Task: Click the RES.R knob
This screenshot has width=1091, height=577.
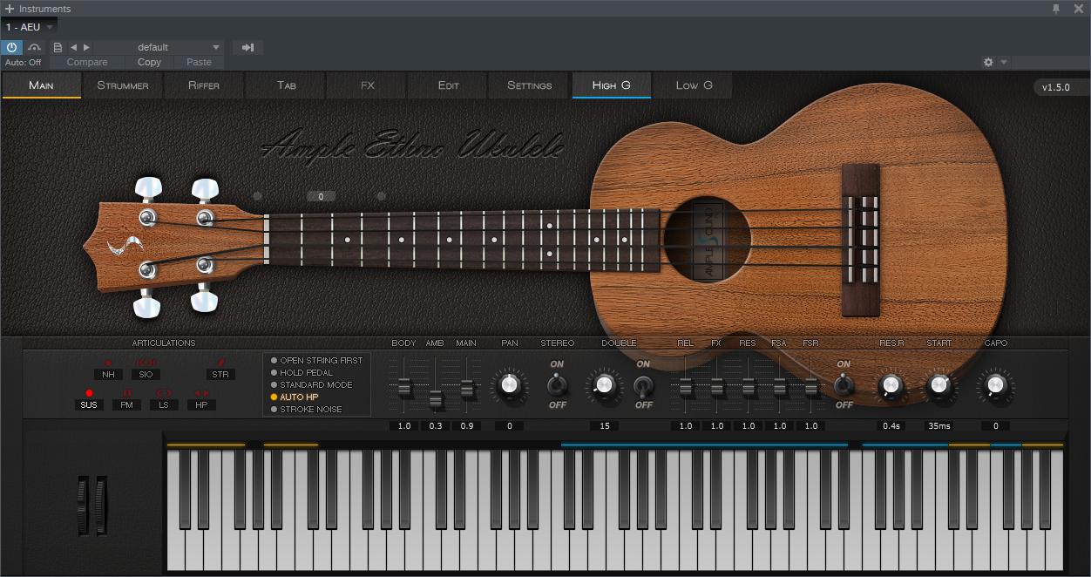Action: click(x=891, y=384)
